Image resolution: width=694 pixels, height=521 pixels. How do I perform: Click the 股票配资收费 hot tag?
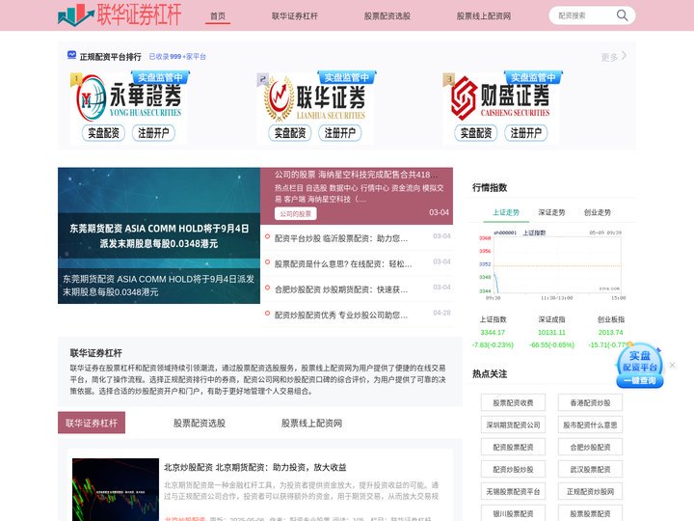pyautogui.click(x=513, y=402)
